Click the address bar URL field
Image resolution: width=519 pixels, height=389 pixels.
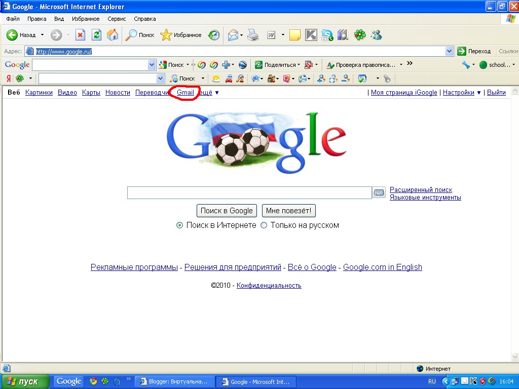point(235,51)
